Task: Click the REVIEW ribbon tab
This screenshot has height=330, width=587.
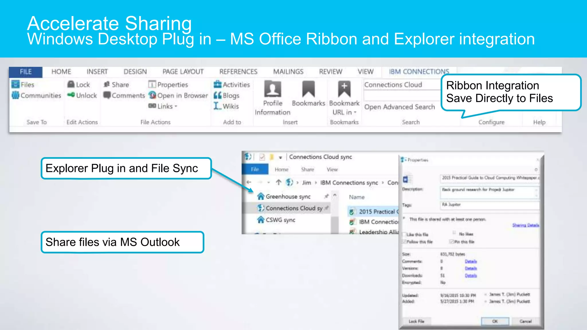Action: point(330,72)
